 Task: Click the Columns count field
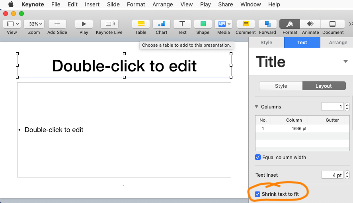point(332,106)
